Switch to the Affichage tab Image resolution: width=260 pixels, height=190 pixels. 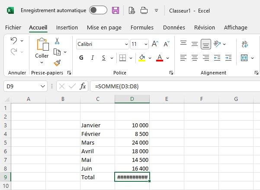(x=236, y=28)
